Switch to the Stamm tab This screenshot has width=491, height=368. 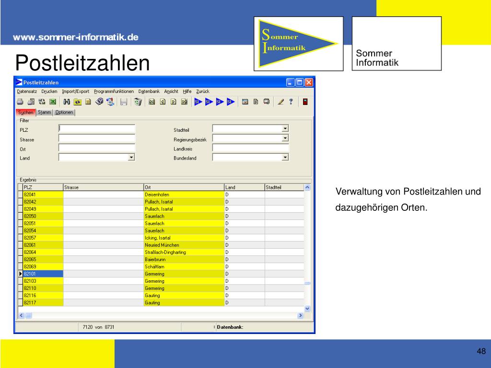45,112
